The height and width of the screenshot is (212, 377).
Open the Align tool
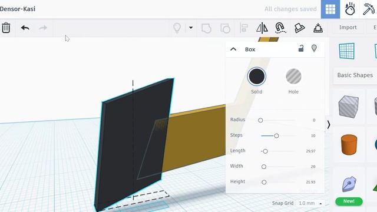tap(244, 28)
